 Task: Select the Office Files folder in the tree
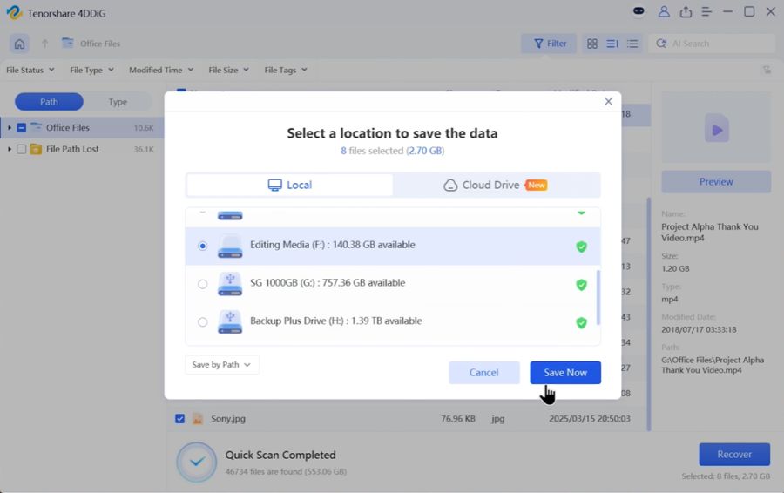67,128
